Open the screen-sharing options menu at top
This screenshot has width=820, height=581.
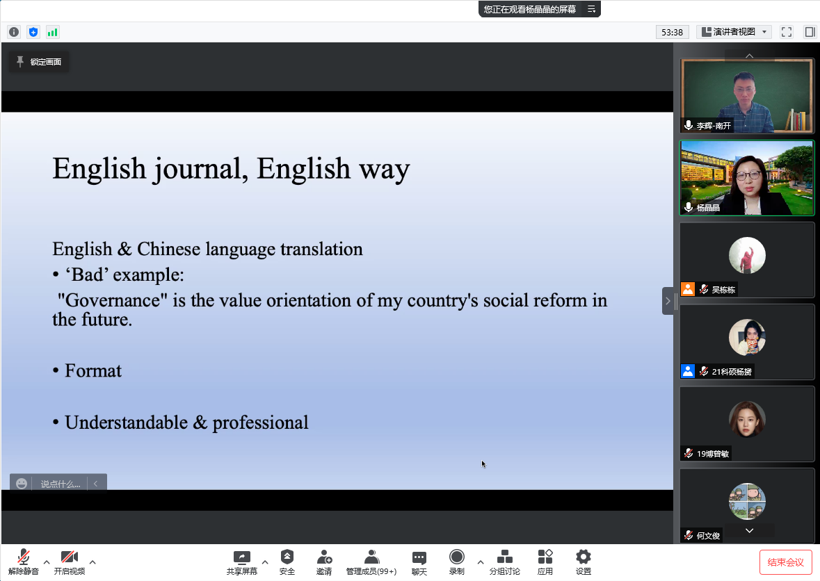pos(591,9)
